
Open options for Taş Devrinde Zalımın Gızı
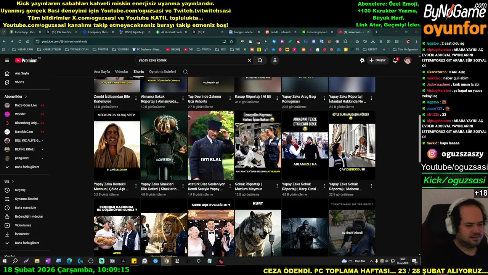coord(230,98)
